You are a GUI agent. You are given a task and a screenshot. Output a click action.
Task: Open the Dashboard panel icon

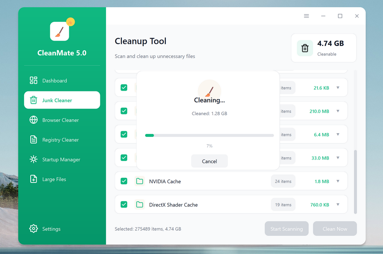pyautogui.click(x=34, y=80)
